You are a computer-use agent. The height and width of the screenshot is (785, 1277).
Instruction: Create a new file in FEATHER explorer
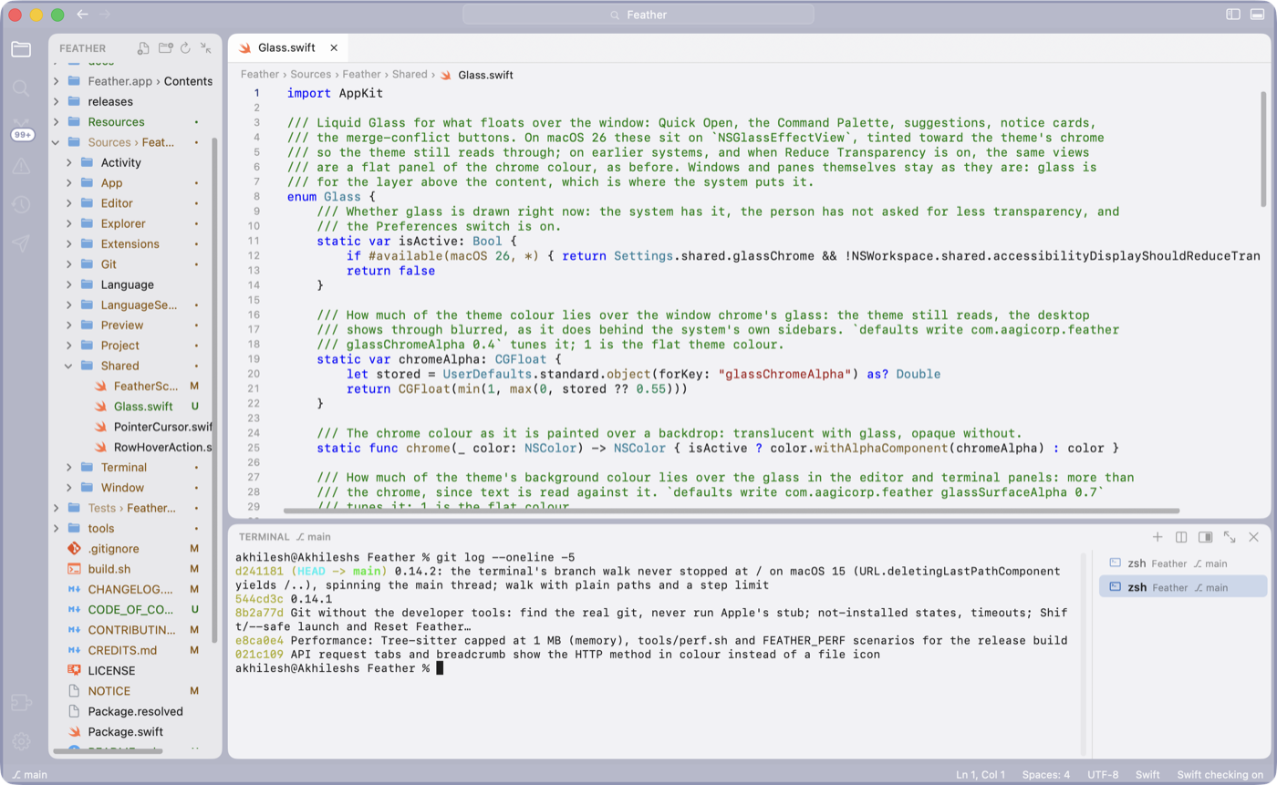click(x=143, y=48)
